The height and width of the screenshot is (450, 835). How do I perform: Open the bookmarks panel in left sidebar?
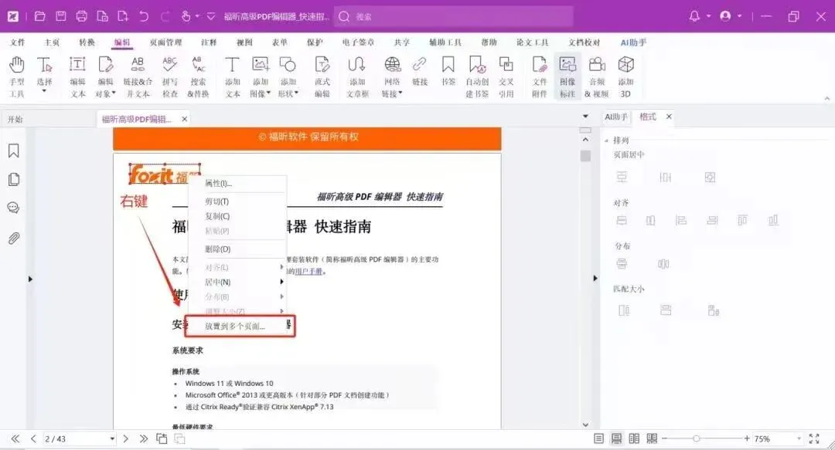coord(14,151)
